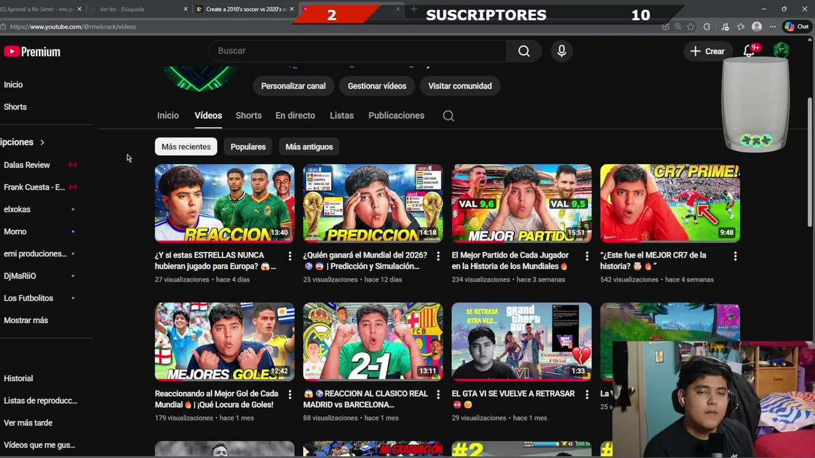Open Historial in the sidebar
Screen dimensions: 815x458
[18, 378]
